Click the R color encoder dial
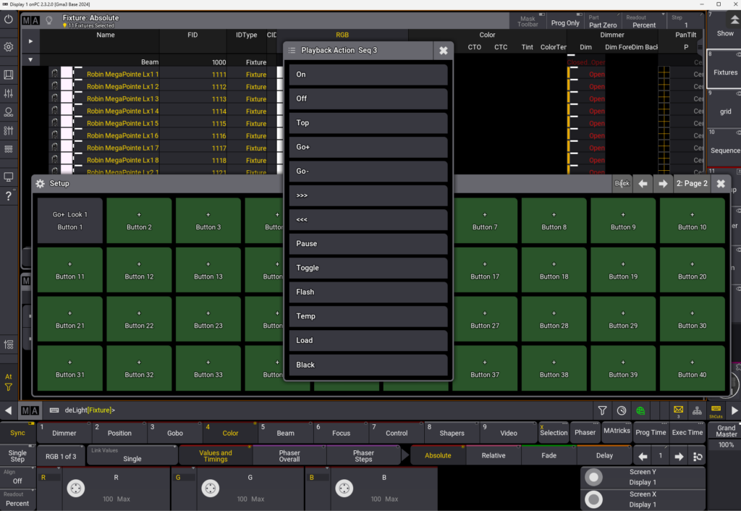741x511 pixels. (x=75, y=489)
